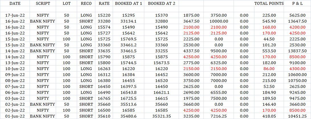Click booked value 15370

tap(161, 15)
